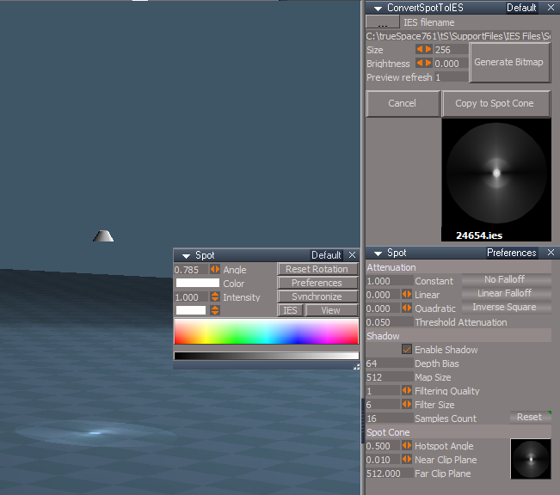Image resolution: width=560 pixels, height=495 pixels.
Task: Click the Samples Count 16 field
Action: 390,419
